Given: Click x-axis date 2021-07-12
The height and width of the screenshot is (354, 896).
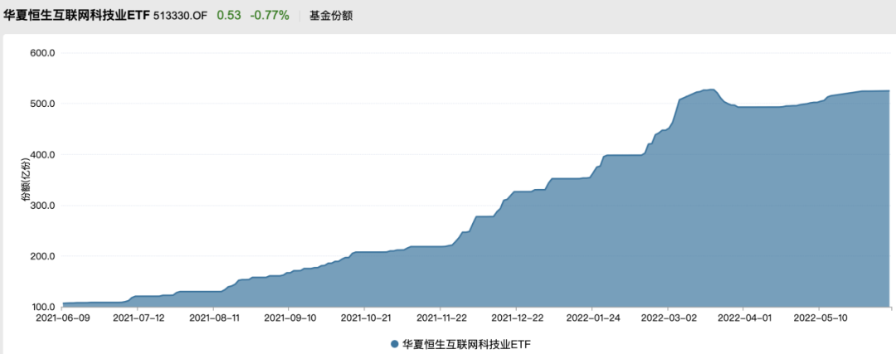Looking at the screenshot, I should (138, 317).
